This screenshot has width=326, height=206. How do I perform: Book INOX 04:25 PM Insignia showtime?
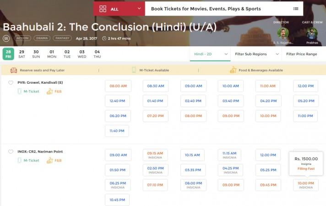click(230, 170)
